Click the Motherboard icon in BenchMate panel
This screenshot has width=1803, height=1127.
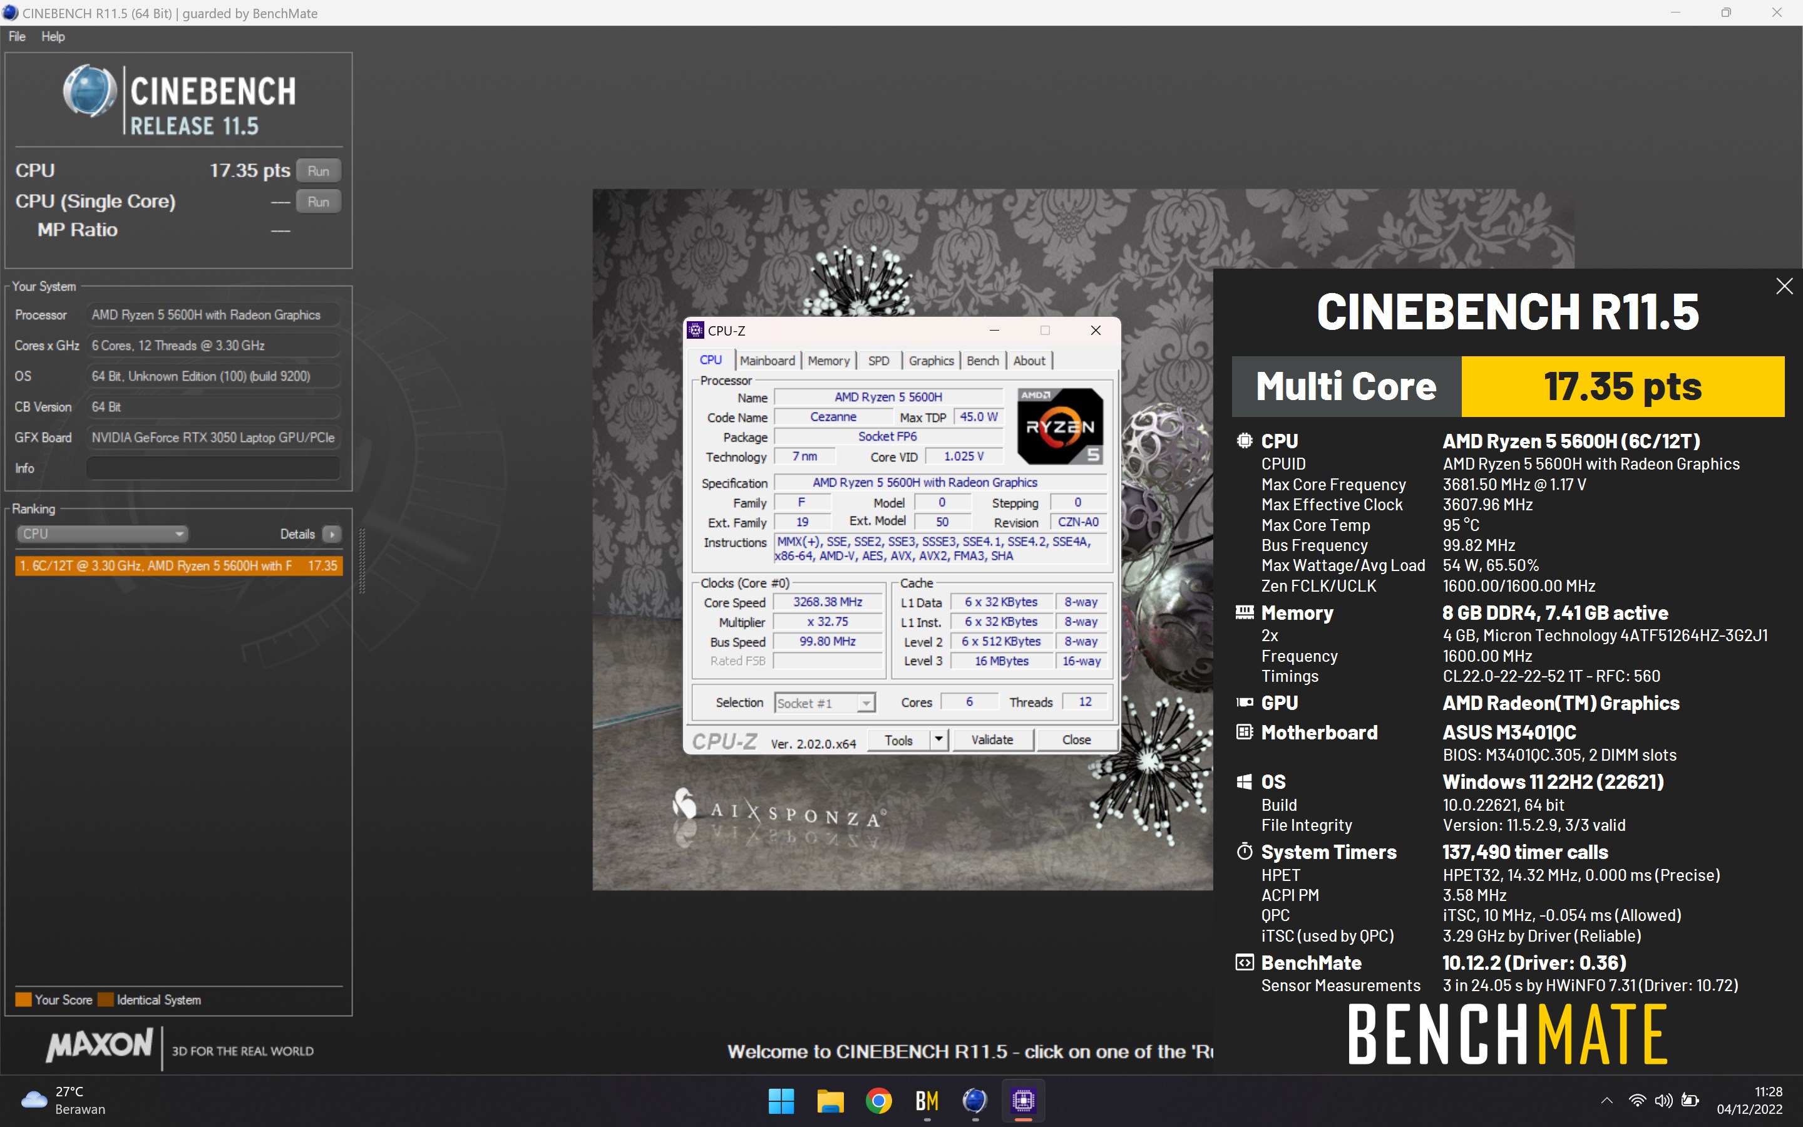pyautogui.click(x=1244, y=732)
